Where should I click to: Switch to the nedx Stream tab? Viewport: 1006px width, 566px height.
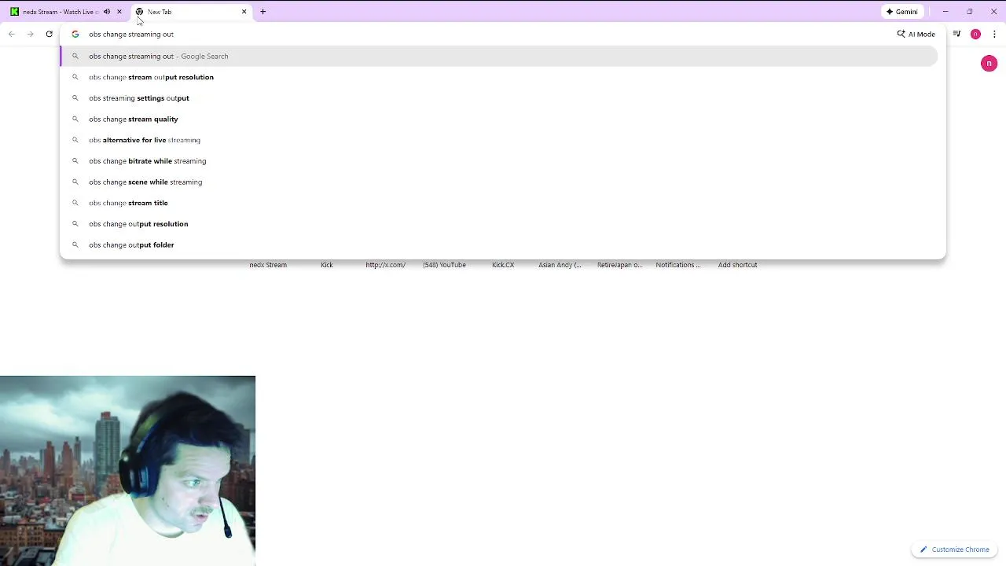point(59,12)
